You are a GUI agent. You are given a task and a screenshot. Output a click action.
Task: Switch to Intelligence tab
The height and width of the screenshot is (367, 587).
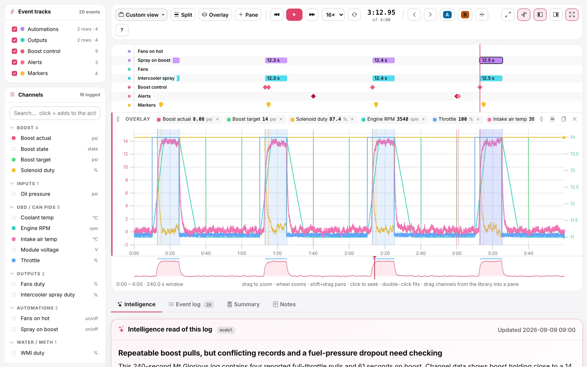[136, 304]
